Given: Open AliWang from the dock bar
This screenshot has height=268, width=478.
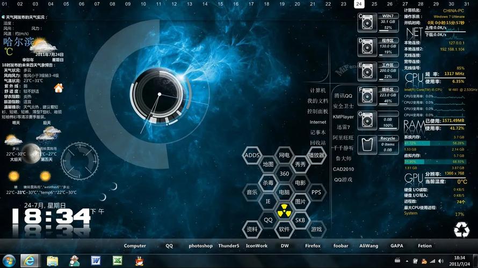Looking at the screenshot, I should tap(368, 246).
